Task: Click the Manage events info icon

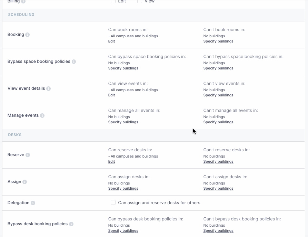Action: tap(42, 115)
